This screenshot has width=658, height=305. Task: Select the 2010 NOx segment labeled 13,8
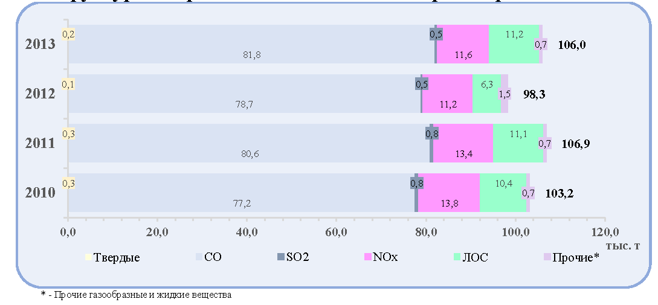coord(448,193)
